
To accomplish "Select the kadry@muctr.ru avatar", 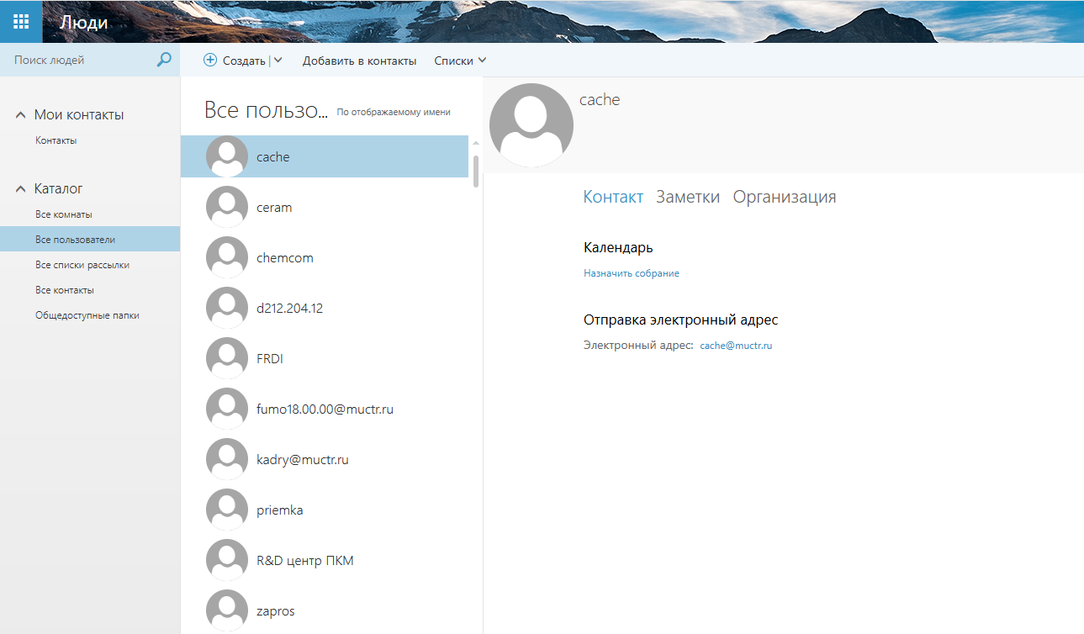I will click(x=227, y=459).
